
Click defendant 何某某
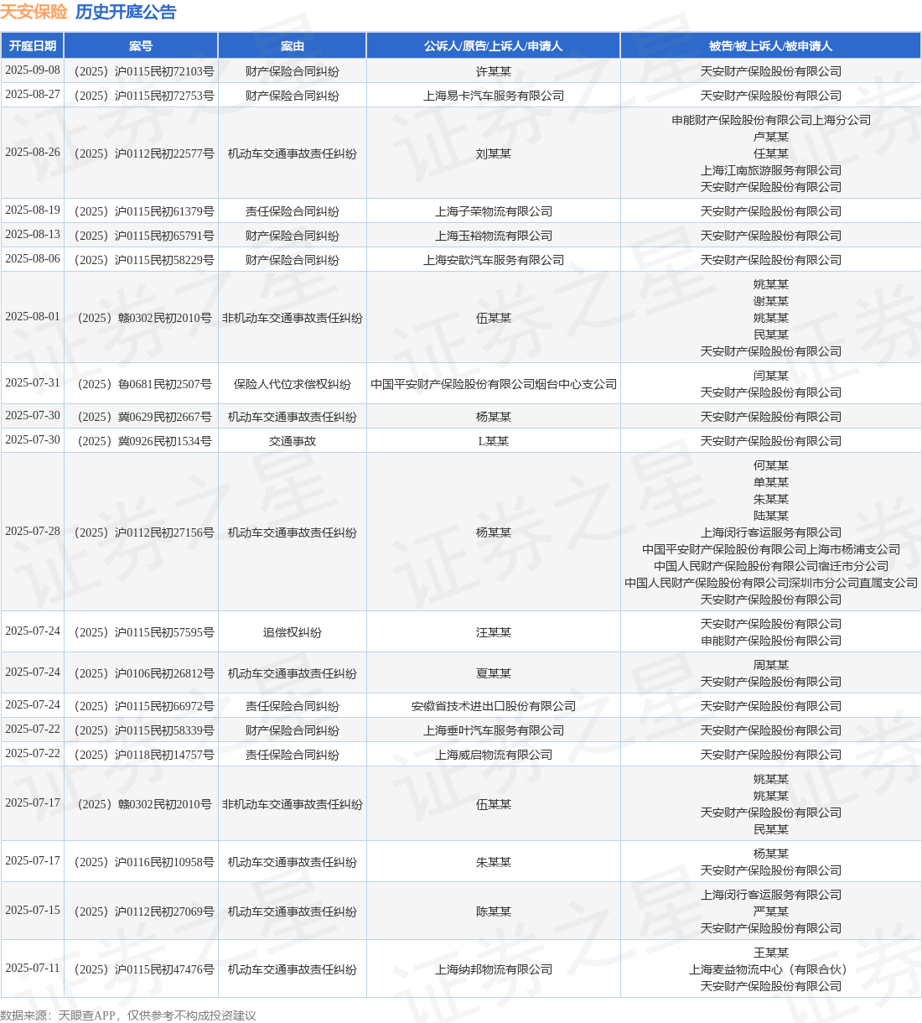pyautogui.click(x=771, y=465)
